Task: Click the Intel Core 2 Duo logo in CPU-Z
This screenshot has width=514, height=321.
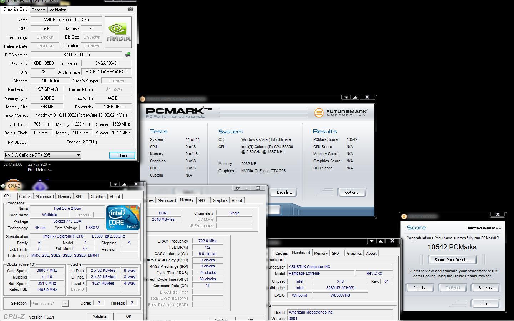Action: pyautogui.click(x=123, y=218)
